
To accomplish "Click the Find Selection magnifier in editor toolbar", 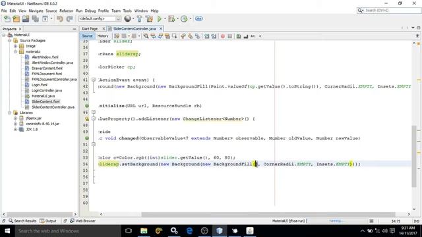I will [x=146, y=36].
